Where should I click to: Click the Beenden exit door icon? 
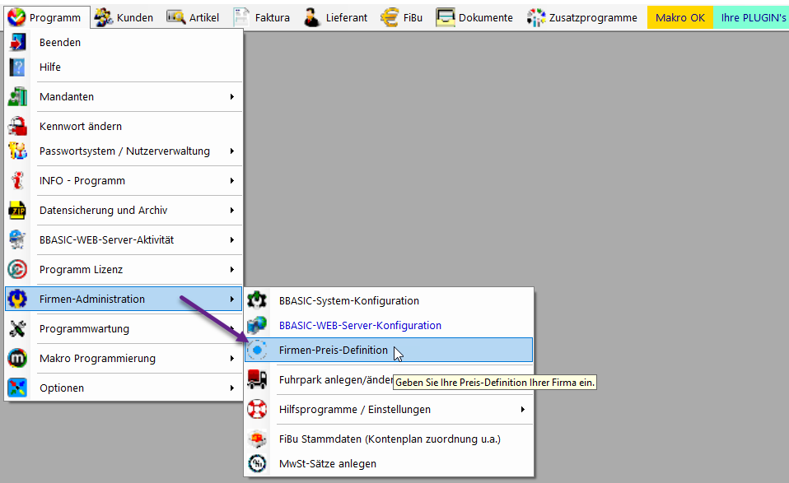pyautogui.click(x=17, y=43)
